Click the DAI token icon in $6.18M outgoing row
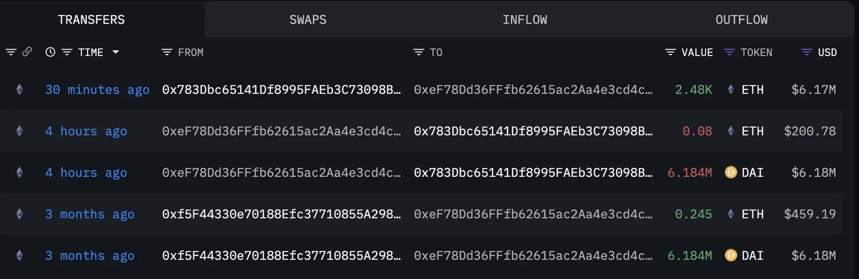Screen dimensions: 859x279 731,172
